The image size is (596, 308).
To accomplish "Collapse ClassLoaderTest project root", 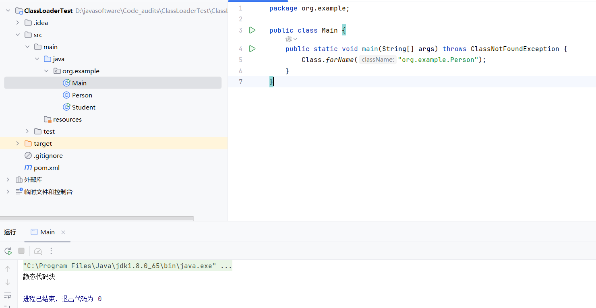I will [8, 10].
